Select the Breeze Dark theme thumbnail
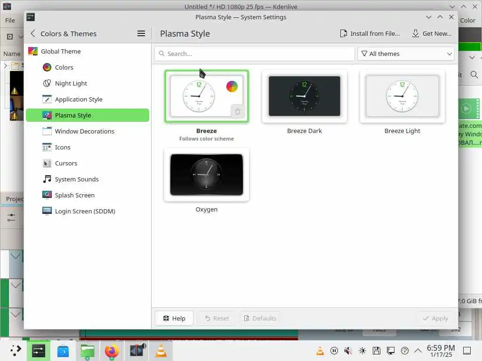Screen dimensions: 482x361 tap(305, 96)
